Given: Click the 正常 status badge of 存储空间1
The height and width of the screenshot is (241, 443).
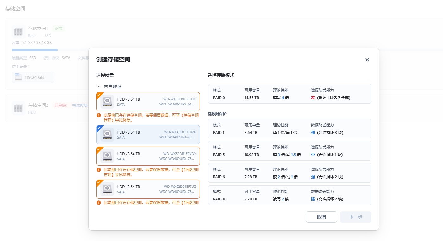Looking at the screenshot, I should [58, 29].
